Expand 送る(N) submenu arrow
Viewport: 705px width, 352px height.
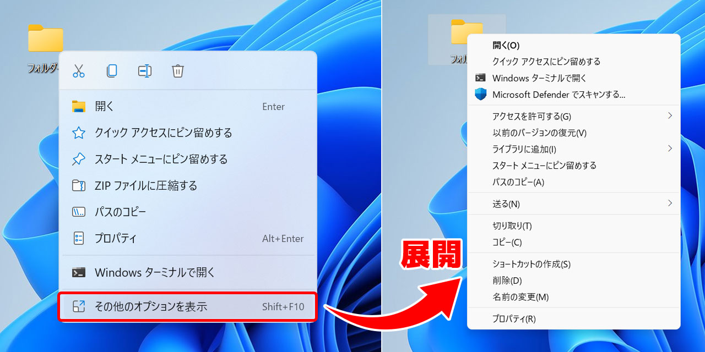click(670, 204)
